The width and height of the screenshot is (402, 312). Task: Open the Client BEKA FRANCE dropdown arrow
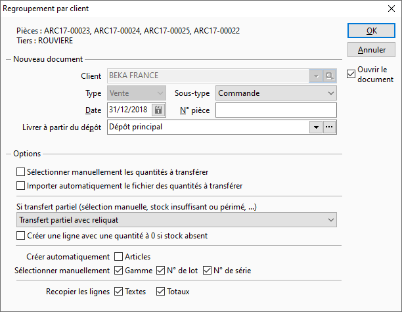(316, 76)
